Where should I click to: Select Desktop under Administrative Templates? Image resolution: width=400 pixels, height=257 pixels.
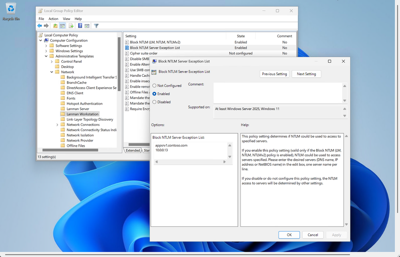[x=67, y=67]
